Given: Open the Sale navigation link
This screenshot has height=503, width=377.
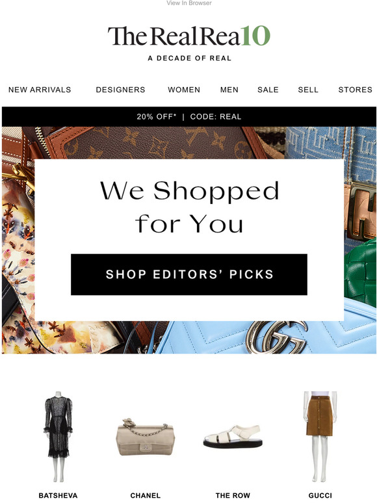Looking at the screenshot, I should point(268,90).
